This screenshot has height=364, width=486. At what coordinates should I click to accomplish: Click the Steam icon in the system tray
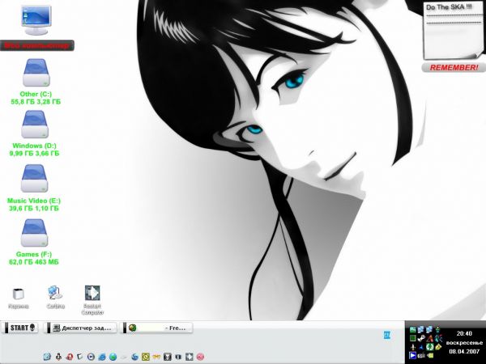click(421, 338)
